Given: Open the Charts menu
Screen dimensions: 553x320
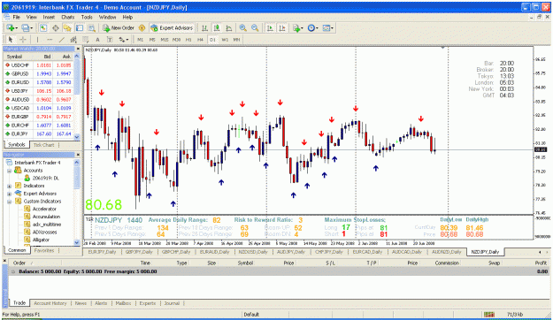Looking at the screenshot, I should (x=68, y=17).
